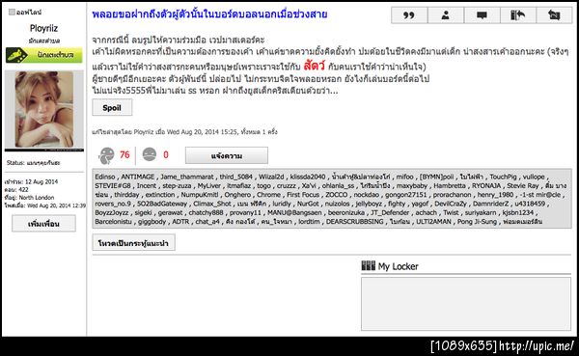Click liker name Barcelonistu
Screen dimensions: 579x356
point(113,221)
